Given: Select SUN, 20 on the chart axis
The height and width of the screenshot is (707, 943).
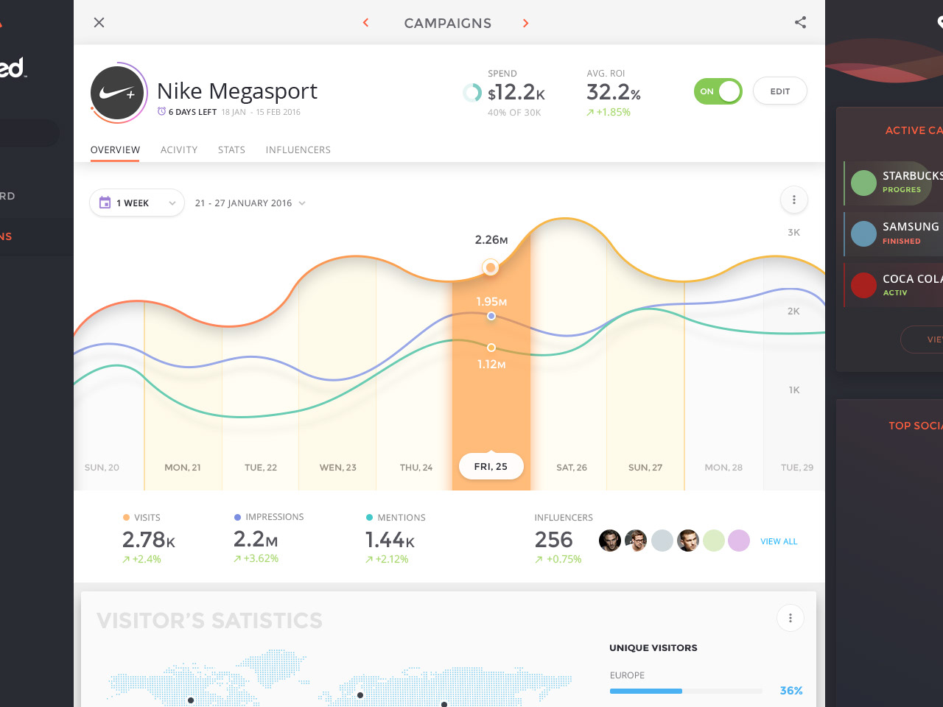Looking at the screenshot, I should (x=102, y=468).
